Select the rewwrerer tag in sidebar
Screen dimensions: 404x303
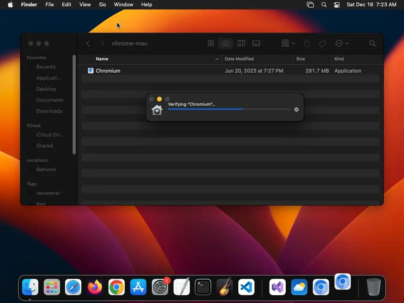pos(48,193)
